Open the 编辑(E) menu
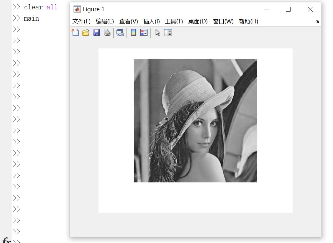Viewport: 333px width, 243px height. point(105,22)
